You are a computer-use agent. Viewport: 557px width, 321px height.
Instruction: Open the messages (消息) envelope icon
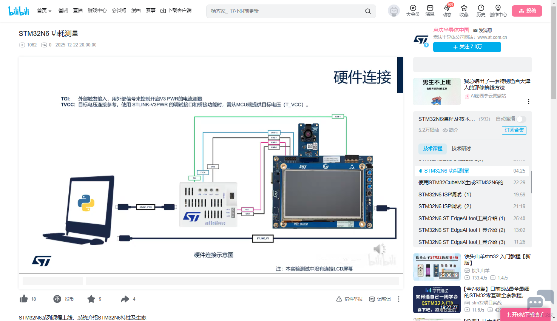[x=430, y=8]
